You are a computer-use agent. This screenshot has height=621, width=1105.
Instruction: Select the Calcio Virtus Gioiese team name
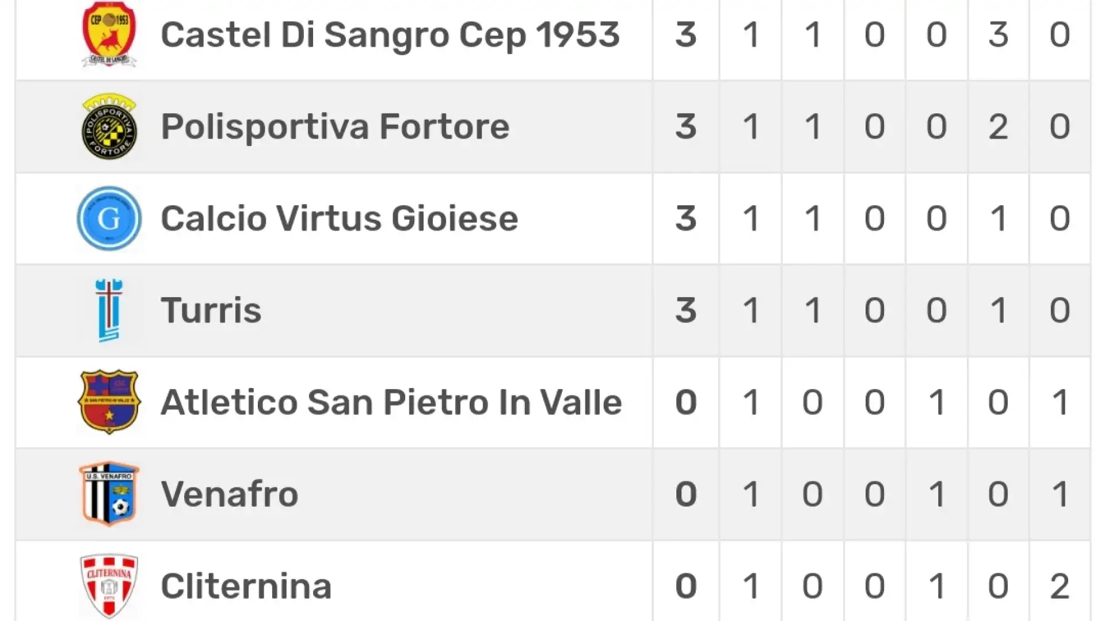(340, 218)
